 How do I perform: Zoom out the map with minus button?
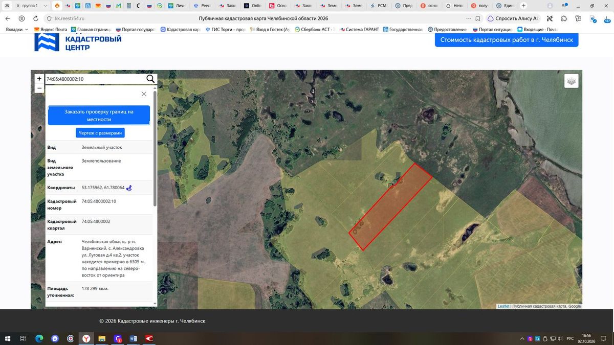(39, 88)
